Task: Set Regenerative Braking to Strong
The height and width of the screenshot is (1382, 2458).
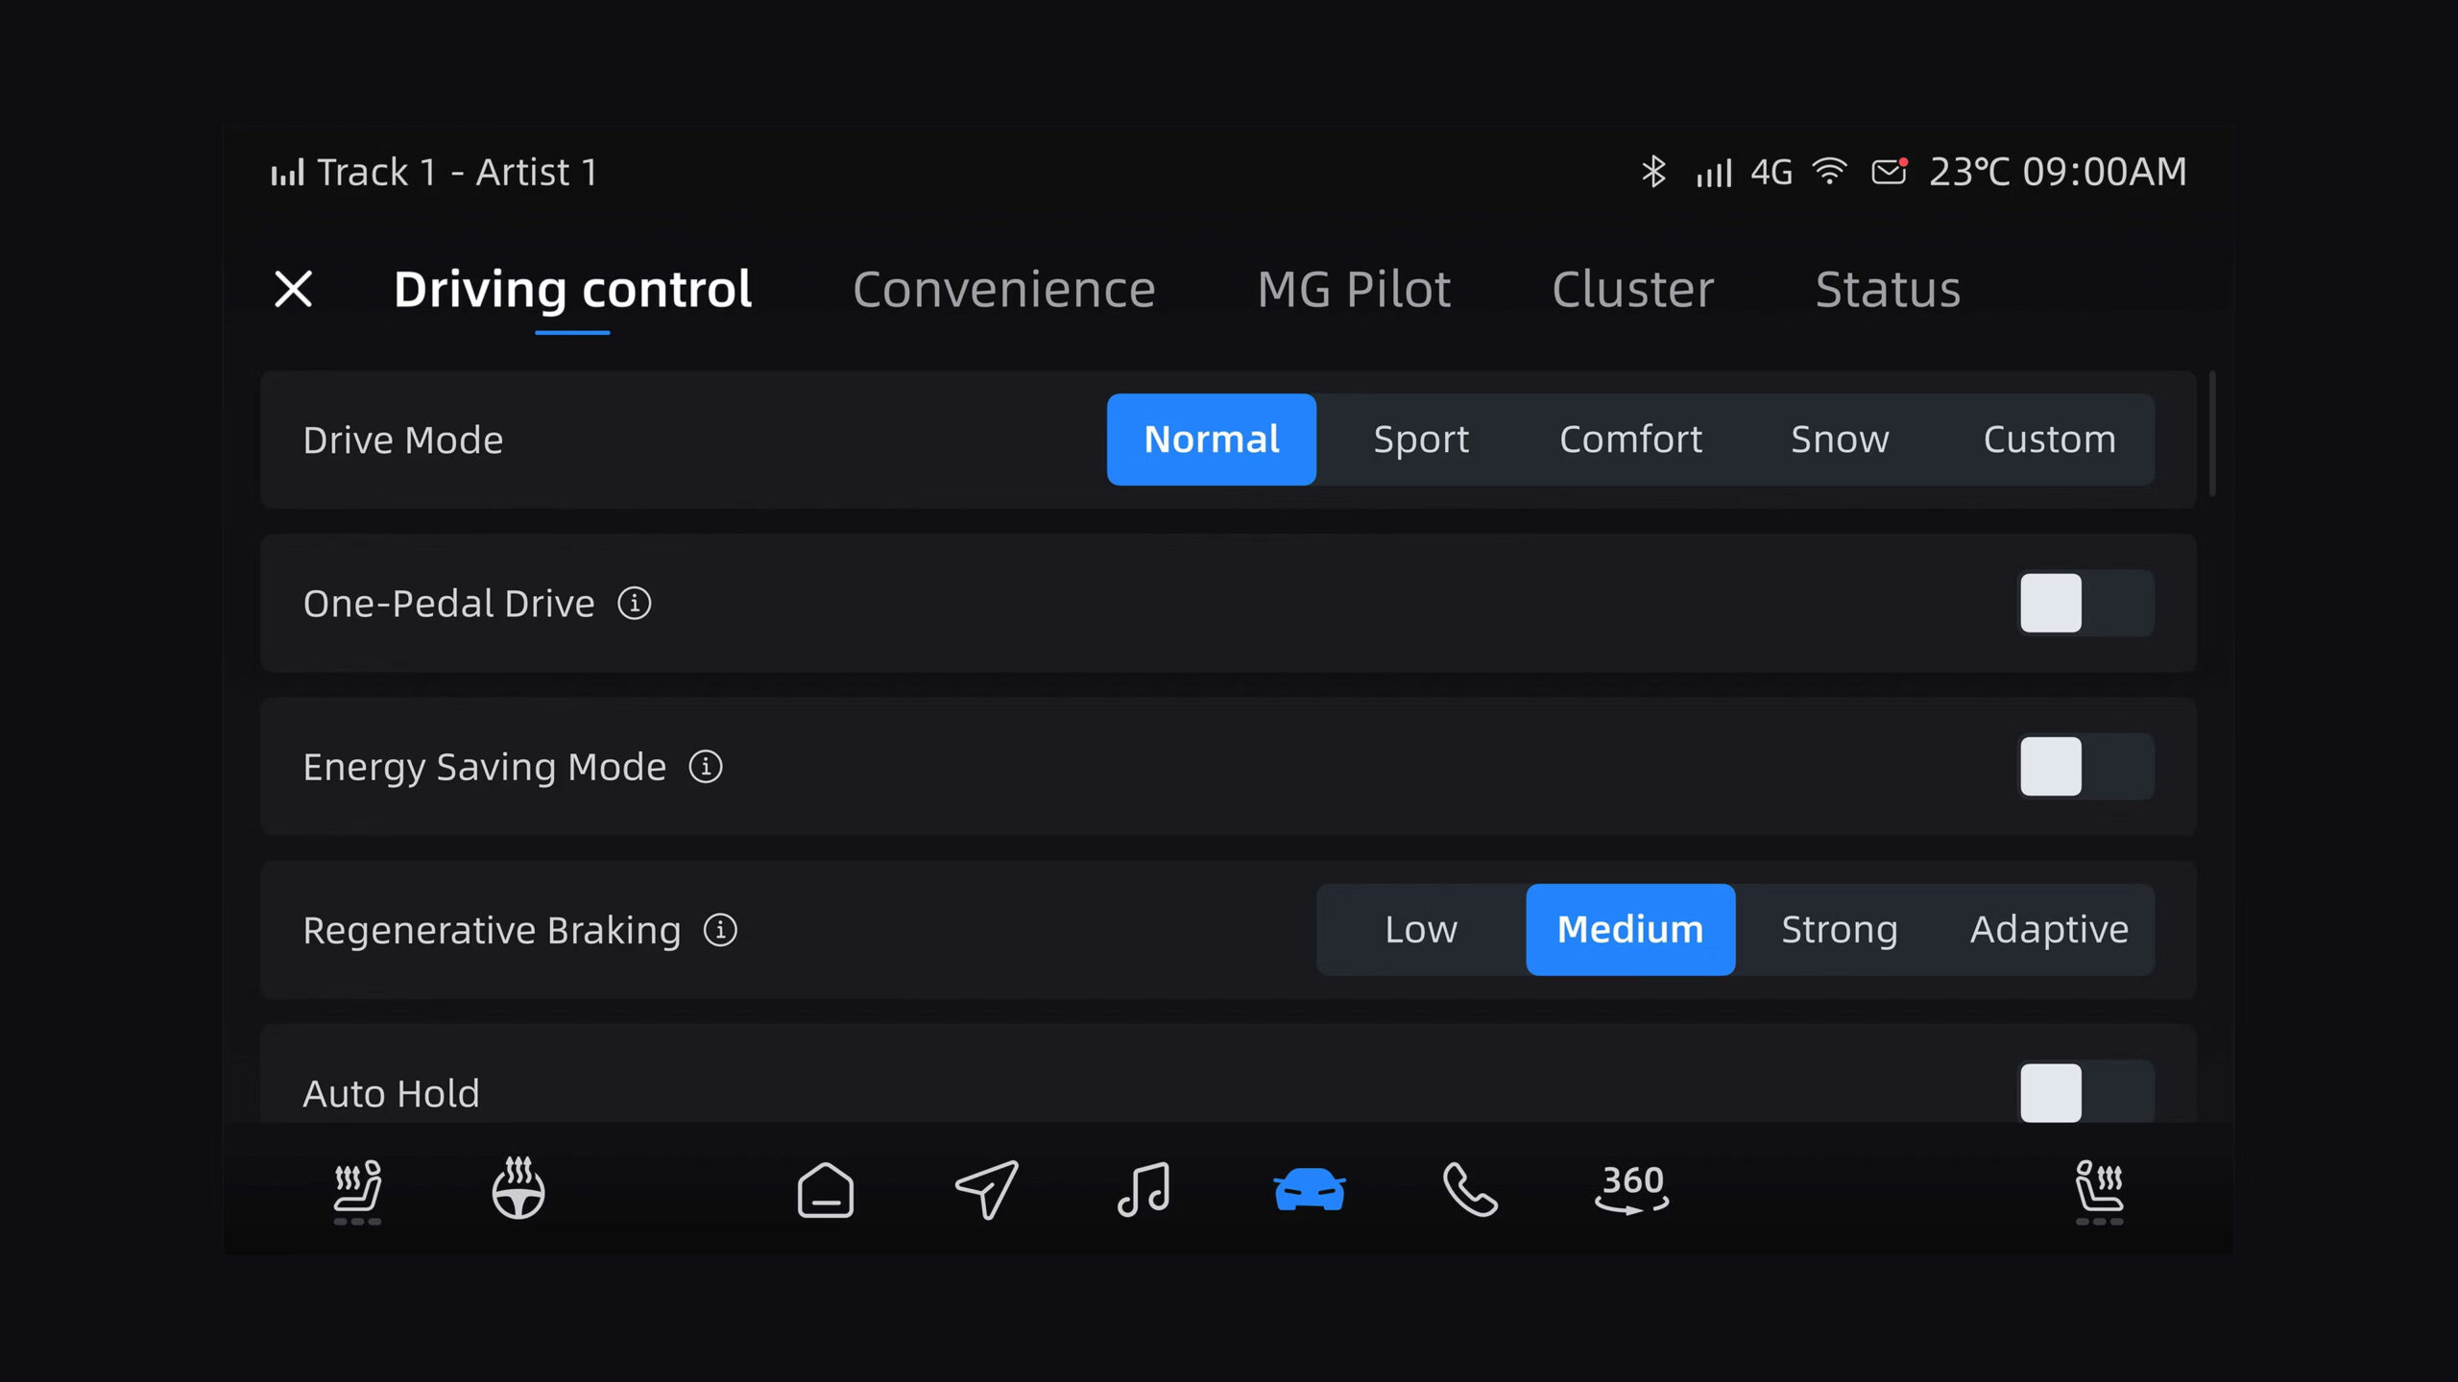Action: coord(1839,930)
